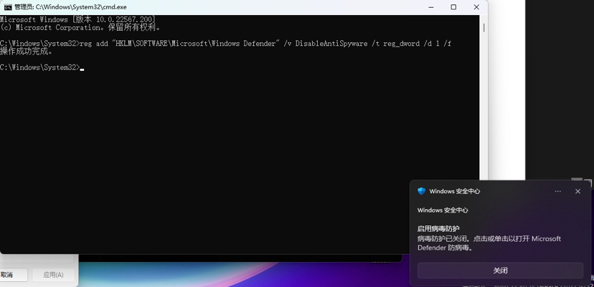This screenshot has width=594, height=287.
Task: Click the 应用(A) button in background dialog
Action: 53,275
